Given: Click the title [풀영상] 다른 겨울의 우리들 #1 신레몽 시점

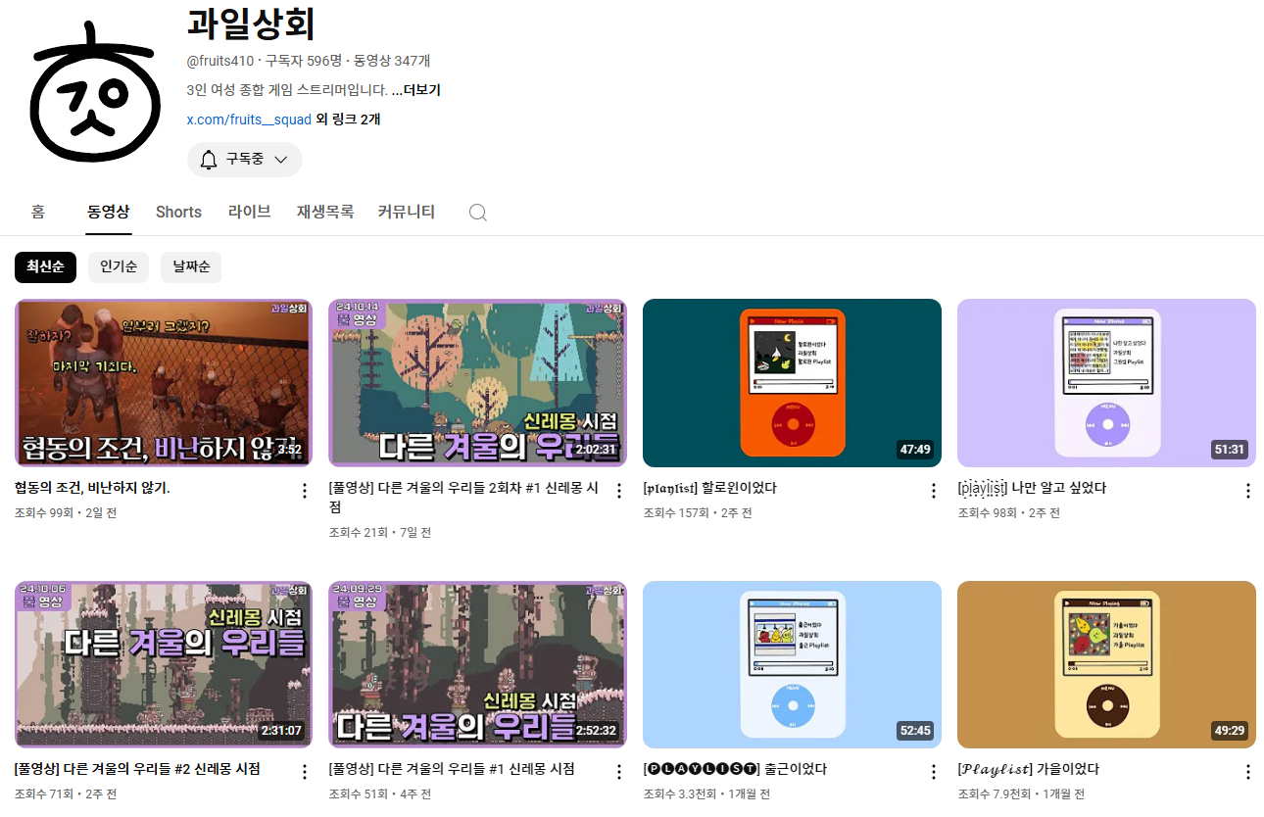Looking at the screenshot, I should pos(452,769).
